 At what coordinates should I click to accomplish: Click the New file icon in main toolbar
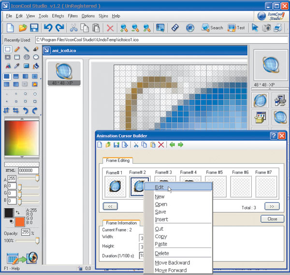click(10, 28)
